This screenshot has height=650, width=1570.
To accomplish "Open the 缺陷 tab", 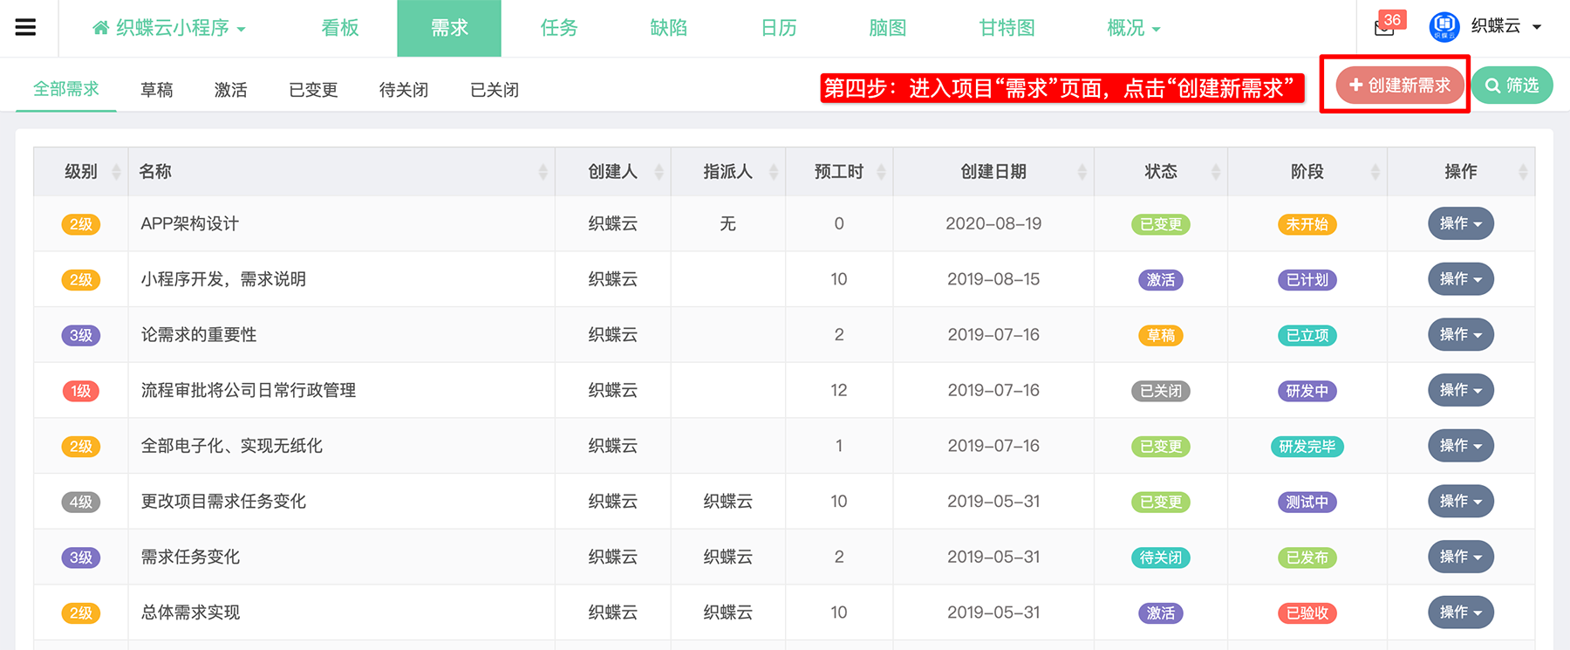I will (669, 28).
